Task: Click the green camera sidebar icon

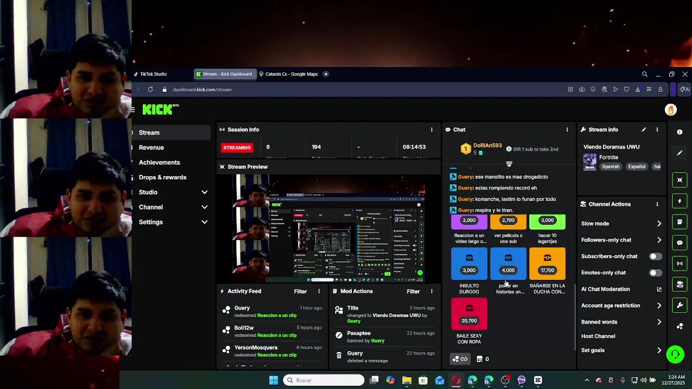Action: 680,284
